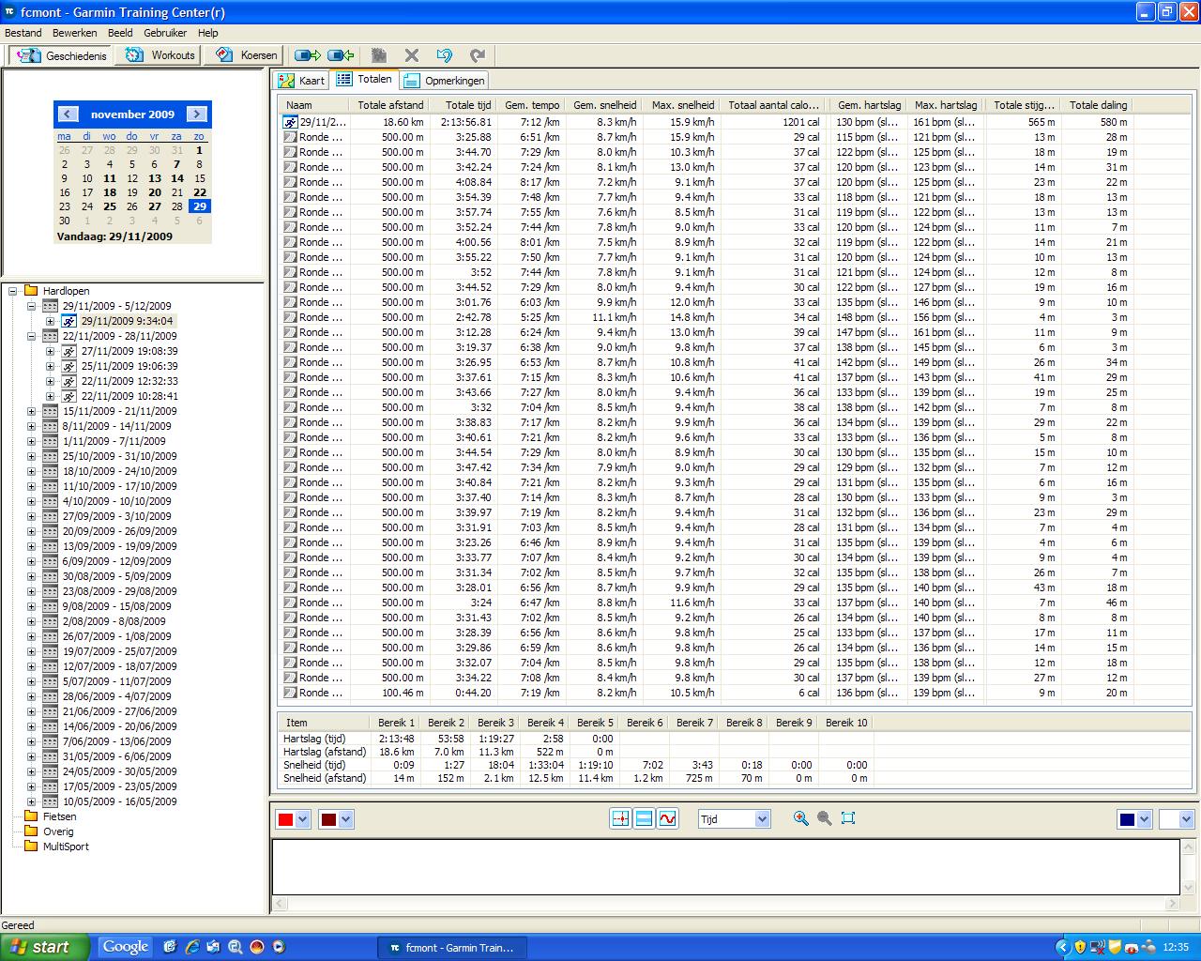Open the red color swatch dropdown
The height and width of the screenshot is (961, 1201).
(x=302, y=819)
